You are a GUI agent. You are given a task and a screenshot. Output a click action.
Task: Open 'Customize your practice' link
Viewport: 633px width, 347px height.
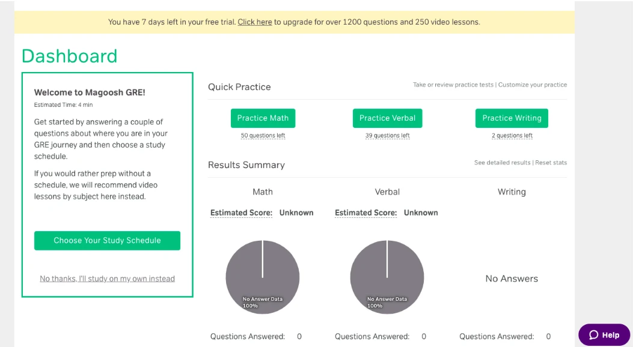pos(533,85)
